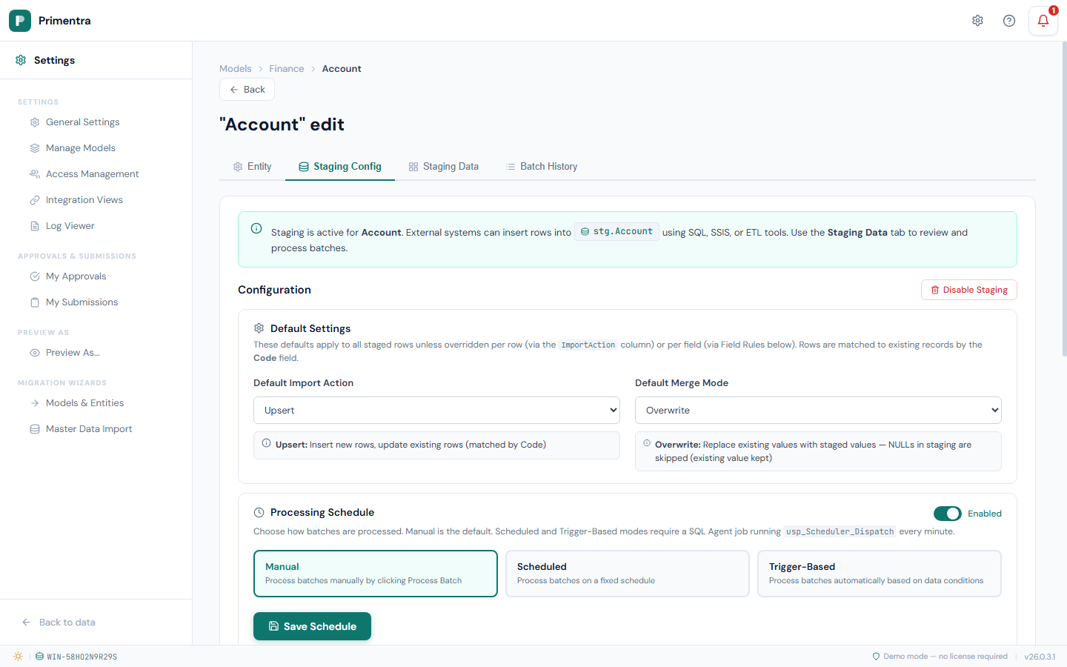Open Access Management in sidebar
The width and height of the screenshot is (1067, 667).
92,174
